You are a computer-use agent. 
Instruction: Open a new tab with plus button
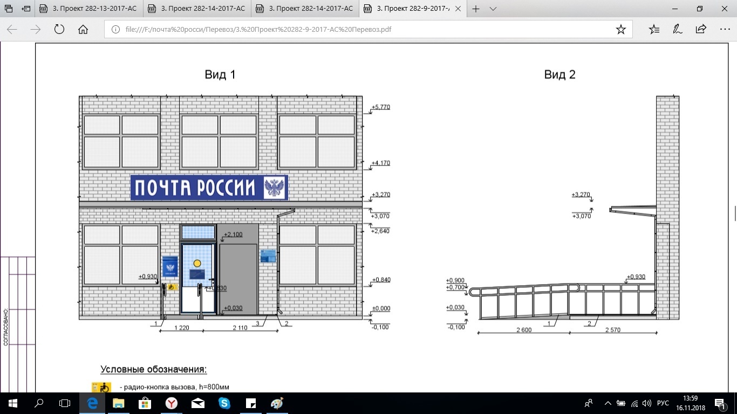476,9
